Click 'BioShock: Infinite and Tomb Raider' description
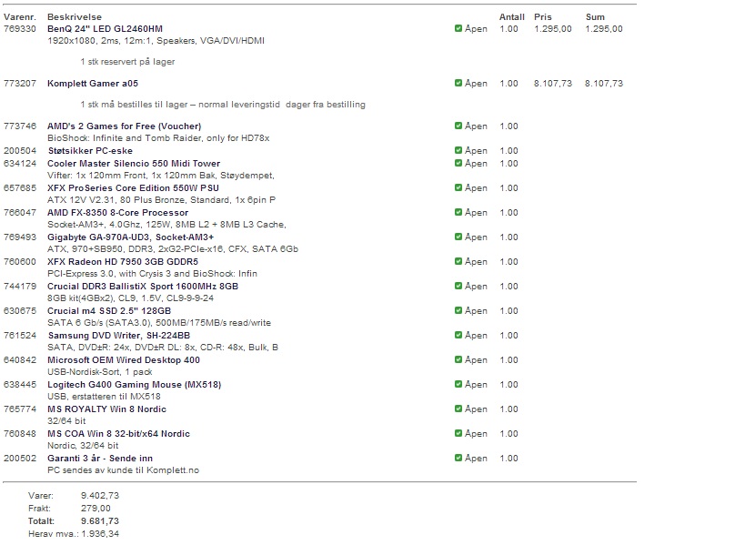 [x=158, y=137]
